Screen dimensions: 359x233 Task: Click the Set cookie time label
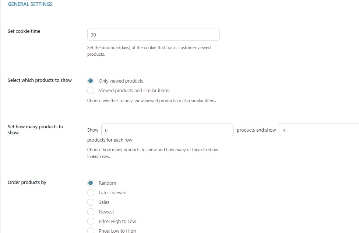point(24,31)
